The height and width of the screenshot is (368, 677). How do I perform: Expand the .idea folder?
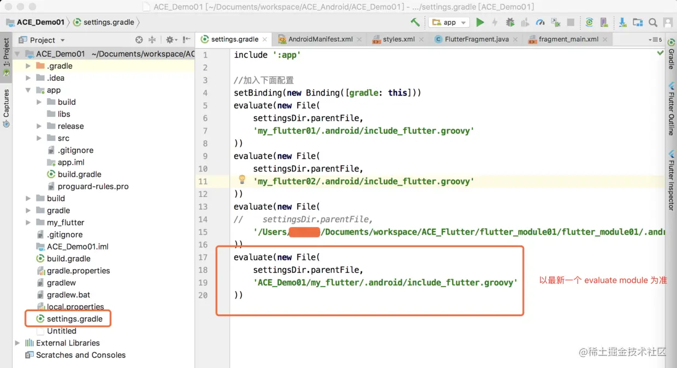coord(28,78)
